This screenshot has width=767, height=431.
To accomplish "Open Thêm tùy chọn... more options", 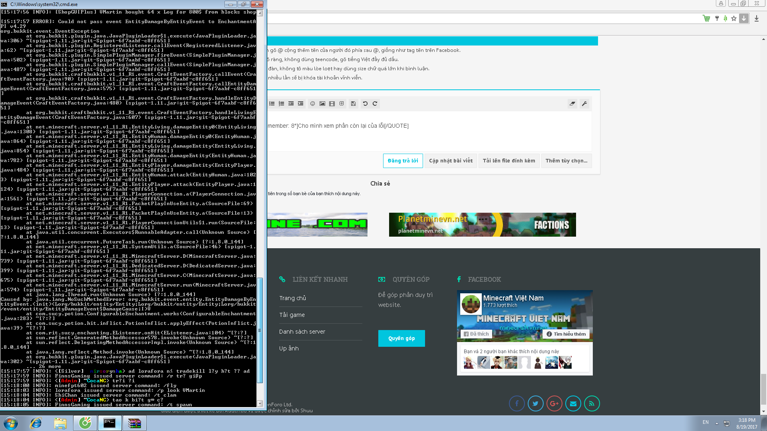I will 566,161.
